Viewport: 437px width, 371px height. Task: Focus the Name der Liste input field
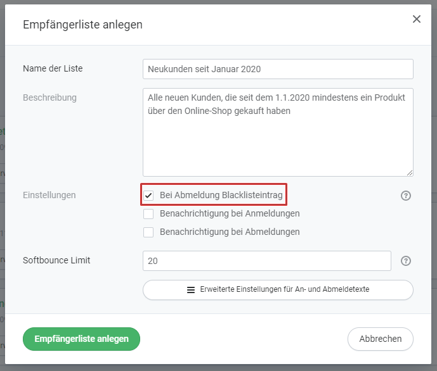278,69
